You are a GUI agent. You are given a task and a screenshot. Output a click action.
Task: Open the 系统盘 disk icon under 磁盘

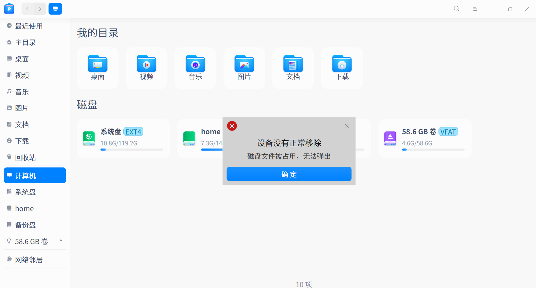[x=88, y=138]
